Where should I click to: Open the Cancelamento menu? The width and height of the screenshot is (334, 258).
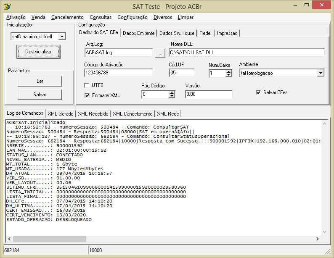[67, 17]
